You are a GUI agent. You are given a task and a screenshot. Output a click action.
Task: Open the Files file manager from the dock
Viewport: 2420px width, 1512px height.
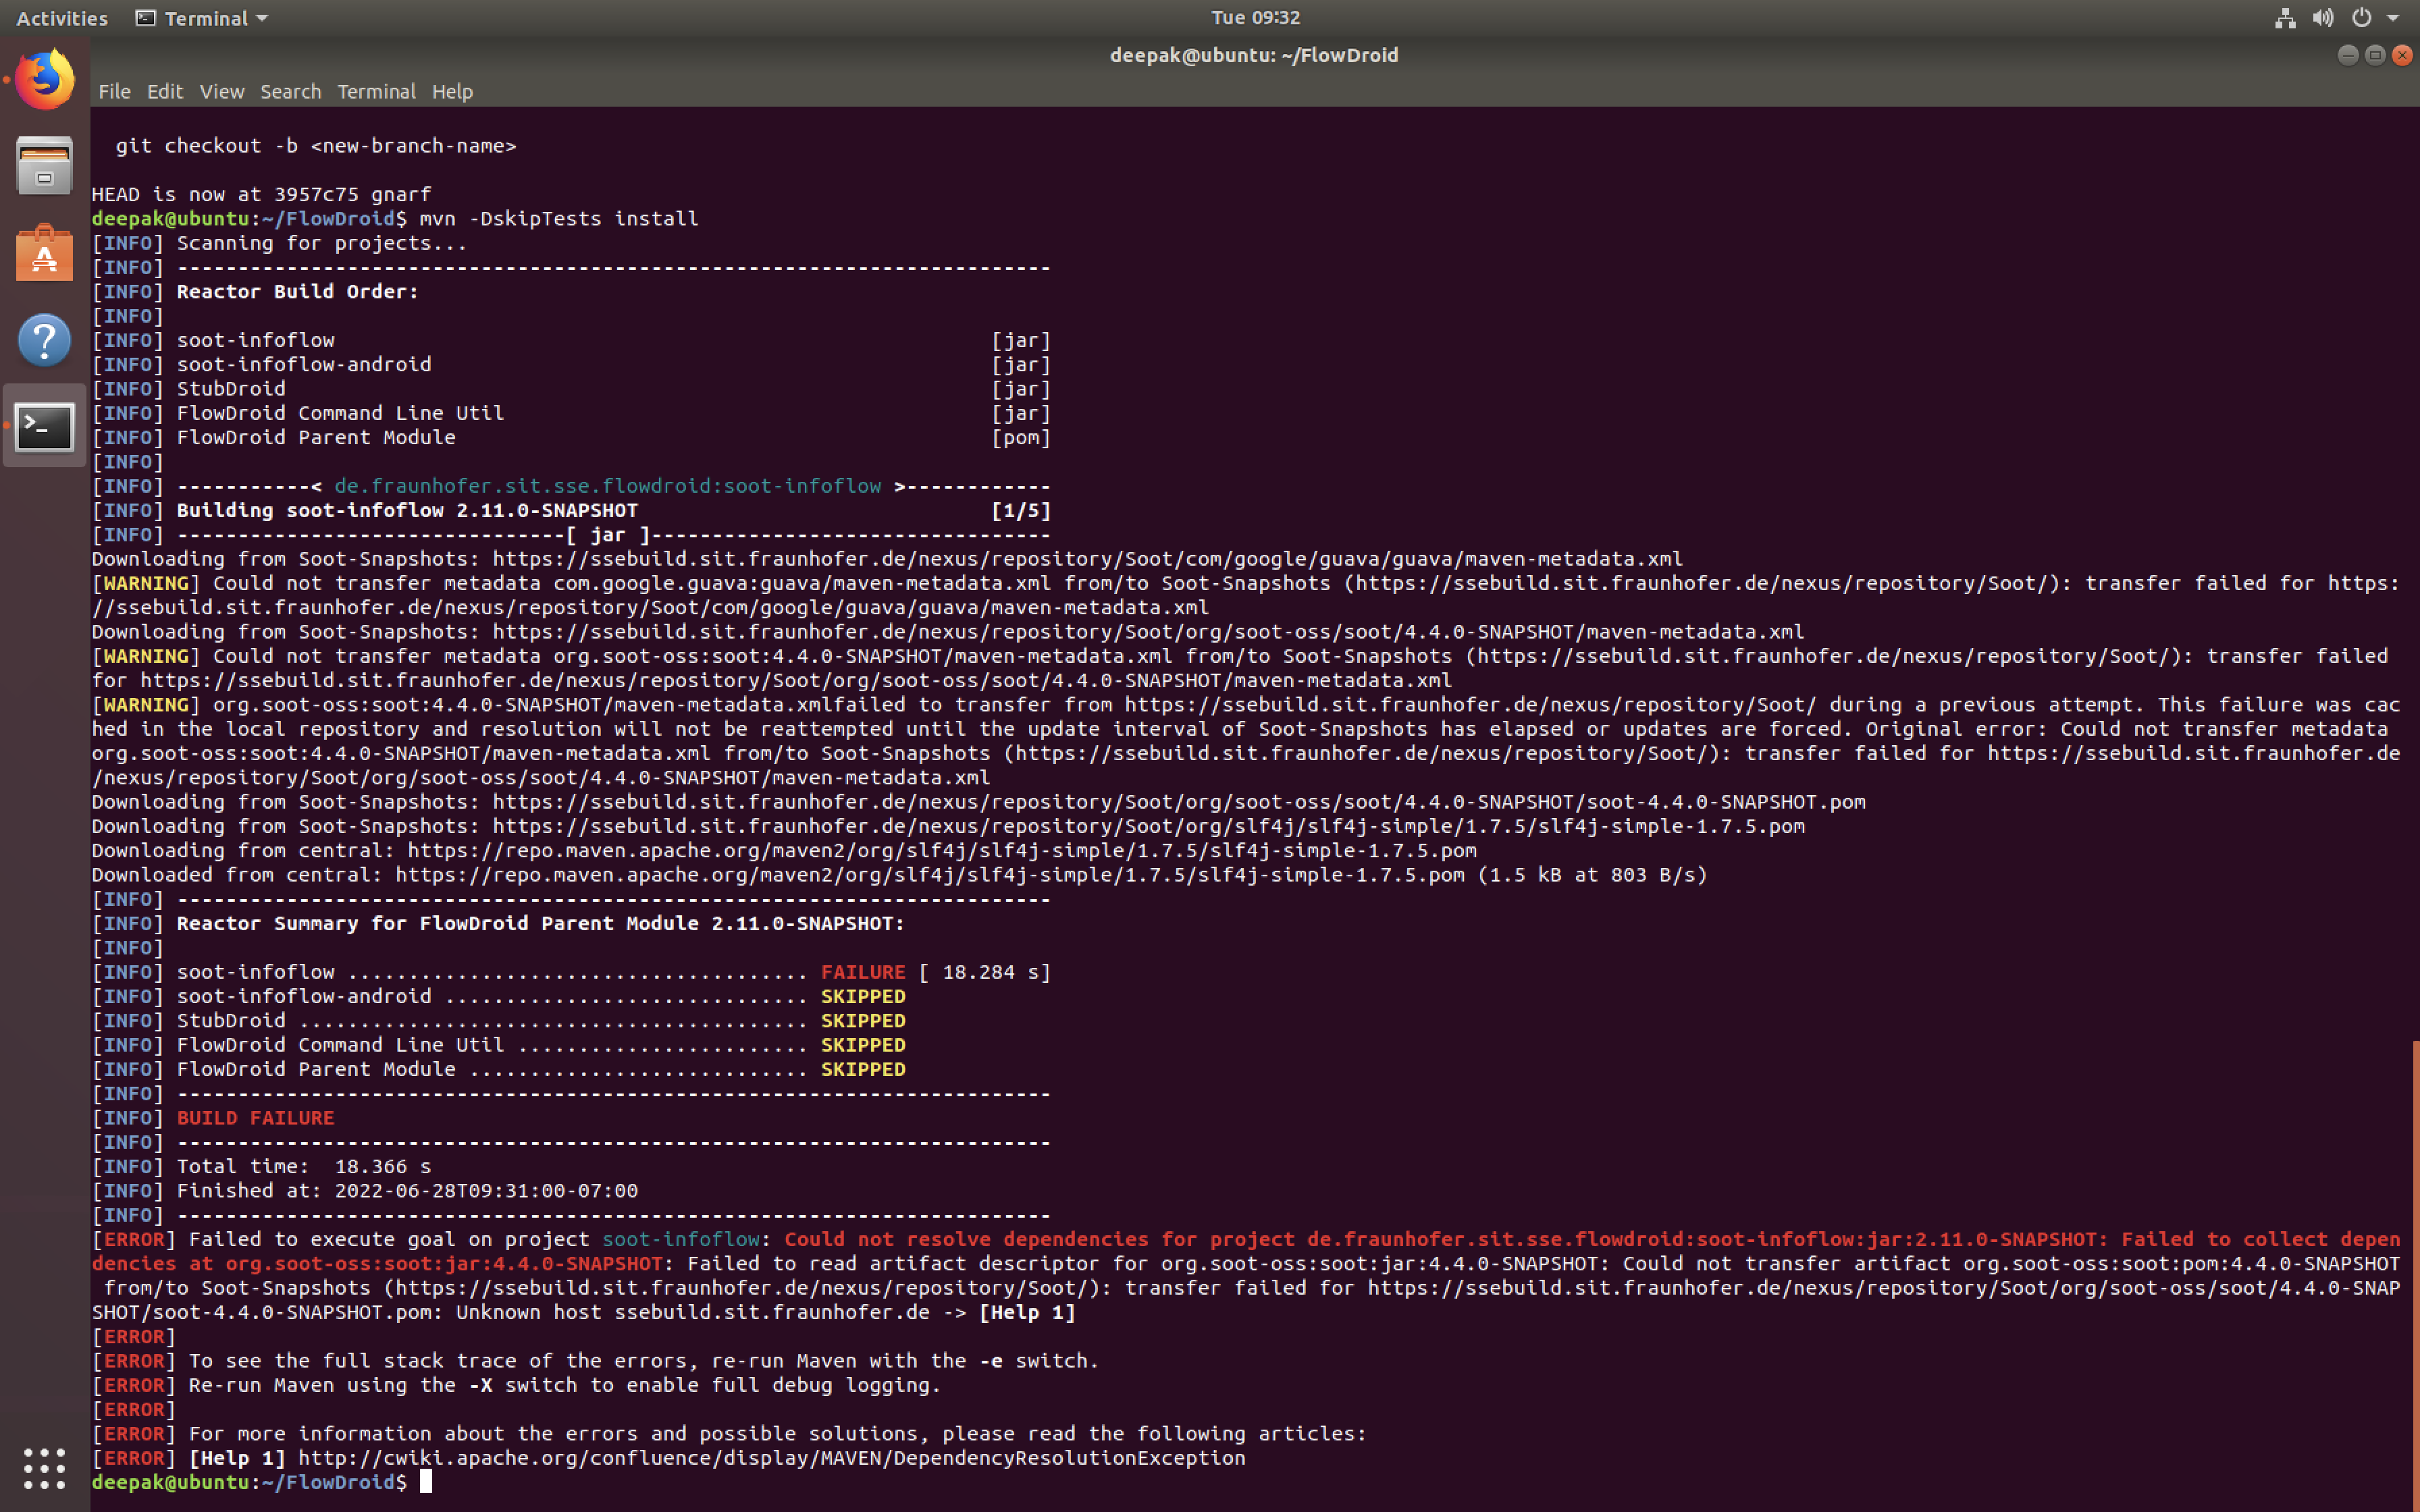(x=44, y=165)
